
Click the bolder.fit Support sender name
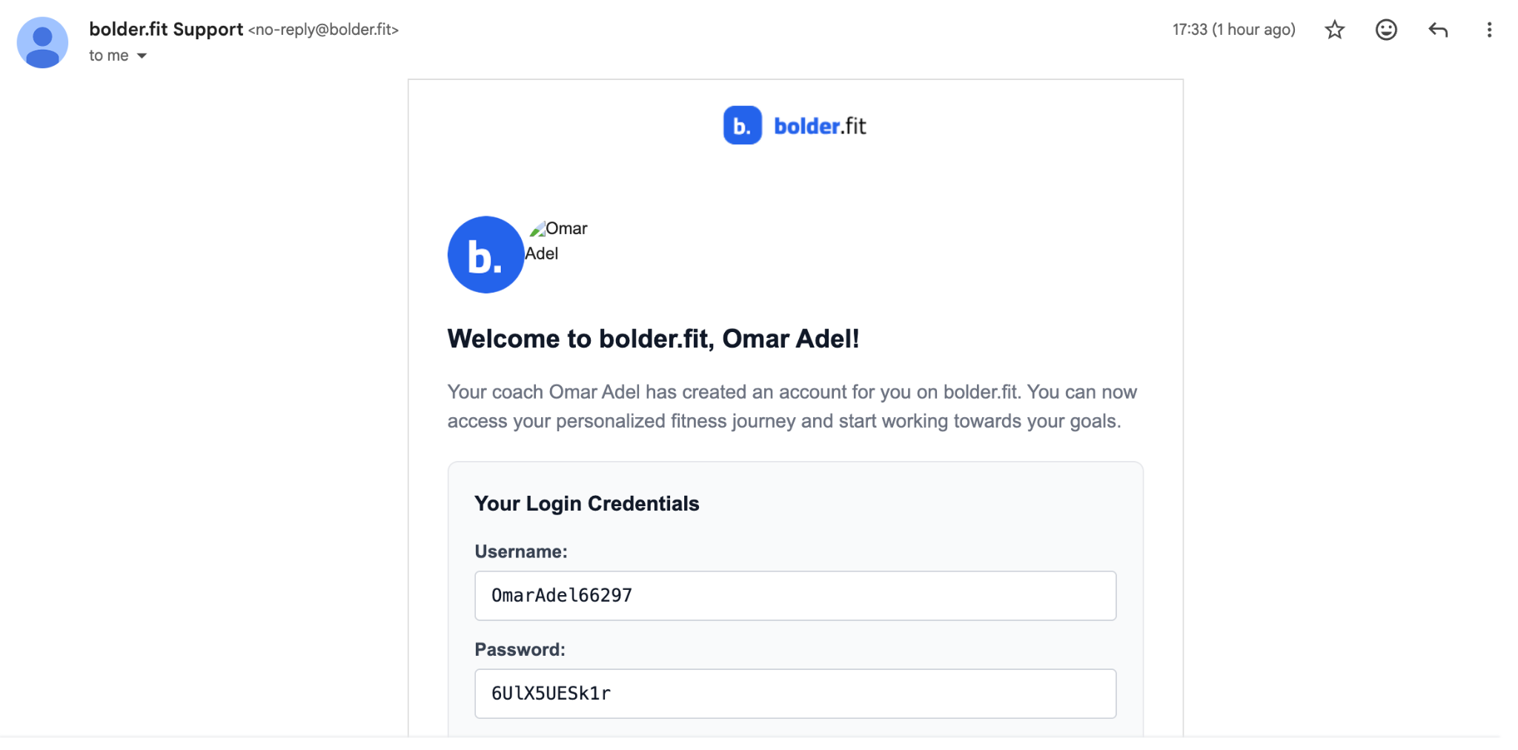pyautogui.click(x=166, y=30)
